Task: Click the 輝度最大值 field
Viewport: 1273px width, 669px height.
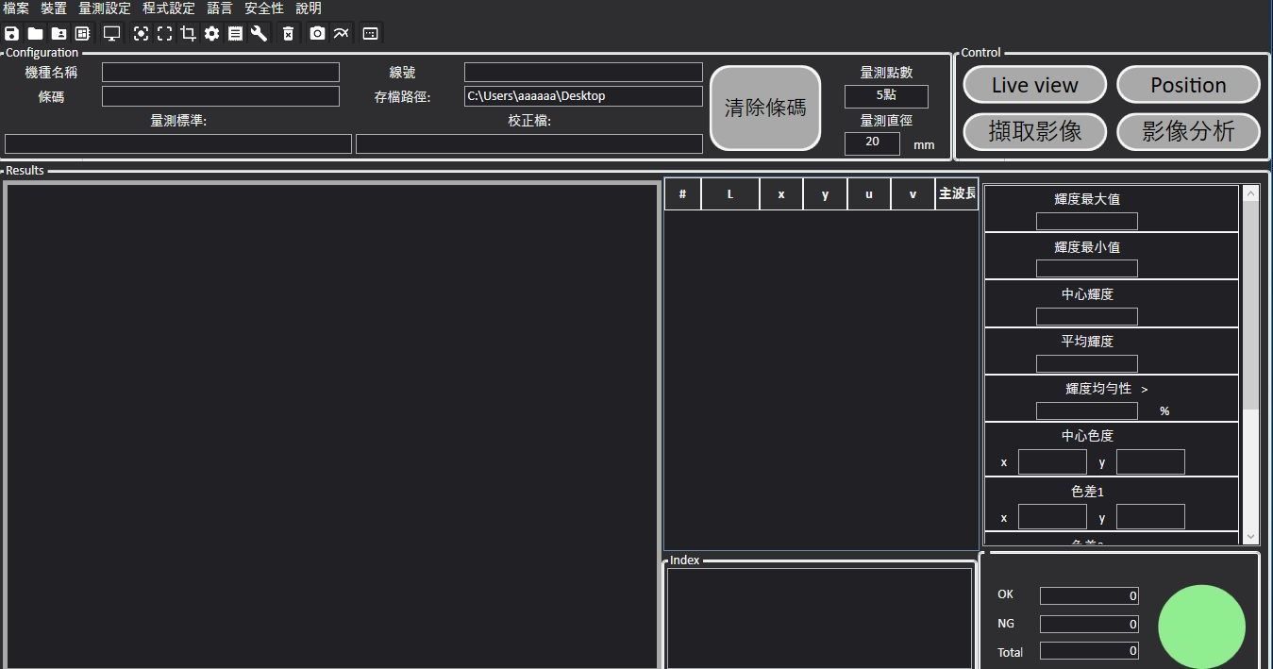Action: [1087, 222]
